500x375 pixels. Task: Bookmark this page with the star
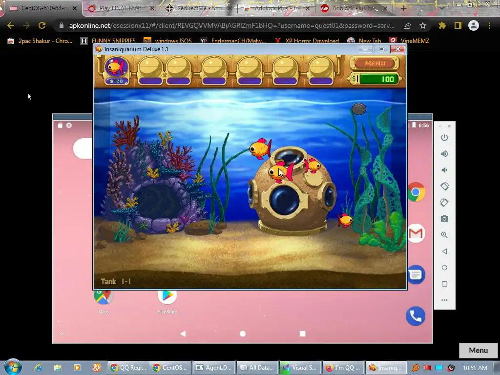[423, 25]
